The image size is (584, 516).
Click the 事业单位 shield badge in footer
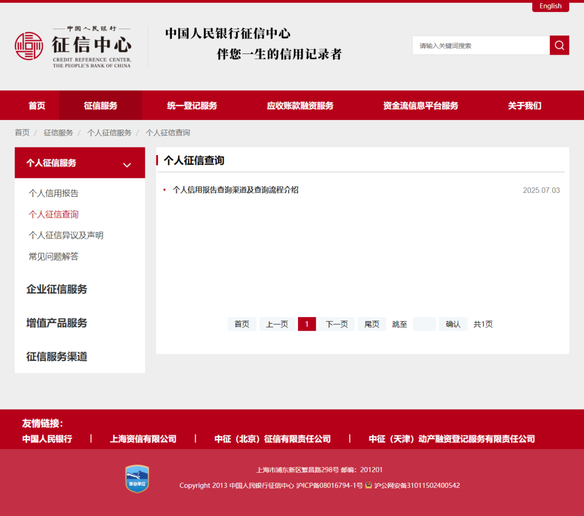coord(137,478)
